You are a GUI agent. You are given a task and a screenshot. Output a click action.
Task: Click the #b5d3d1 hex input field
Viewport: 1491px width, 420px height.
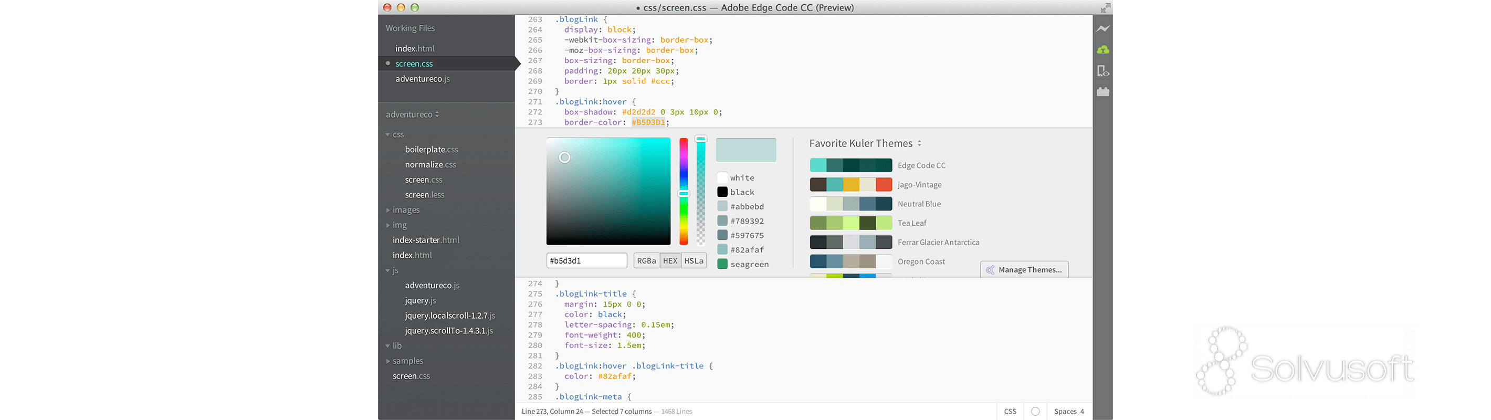587,261
